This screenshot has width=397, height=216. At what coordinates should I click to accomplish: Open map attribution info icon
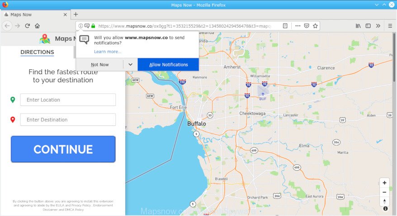(x=385, y=209)
